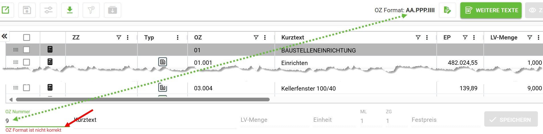Open the ZZ column three-dot menu
The width and height of the screenshot is (543, 134).
click(128, 37)
